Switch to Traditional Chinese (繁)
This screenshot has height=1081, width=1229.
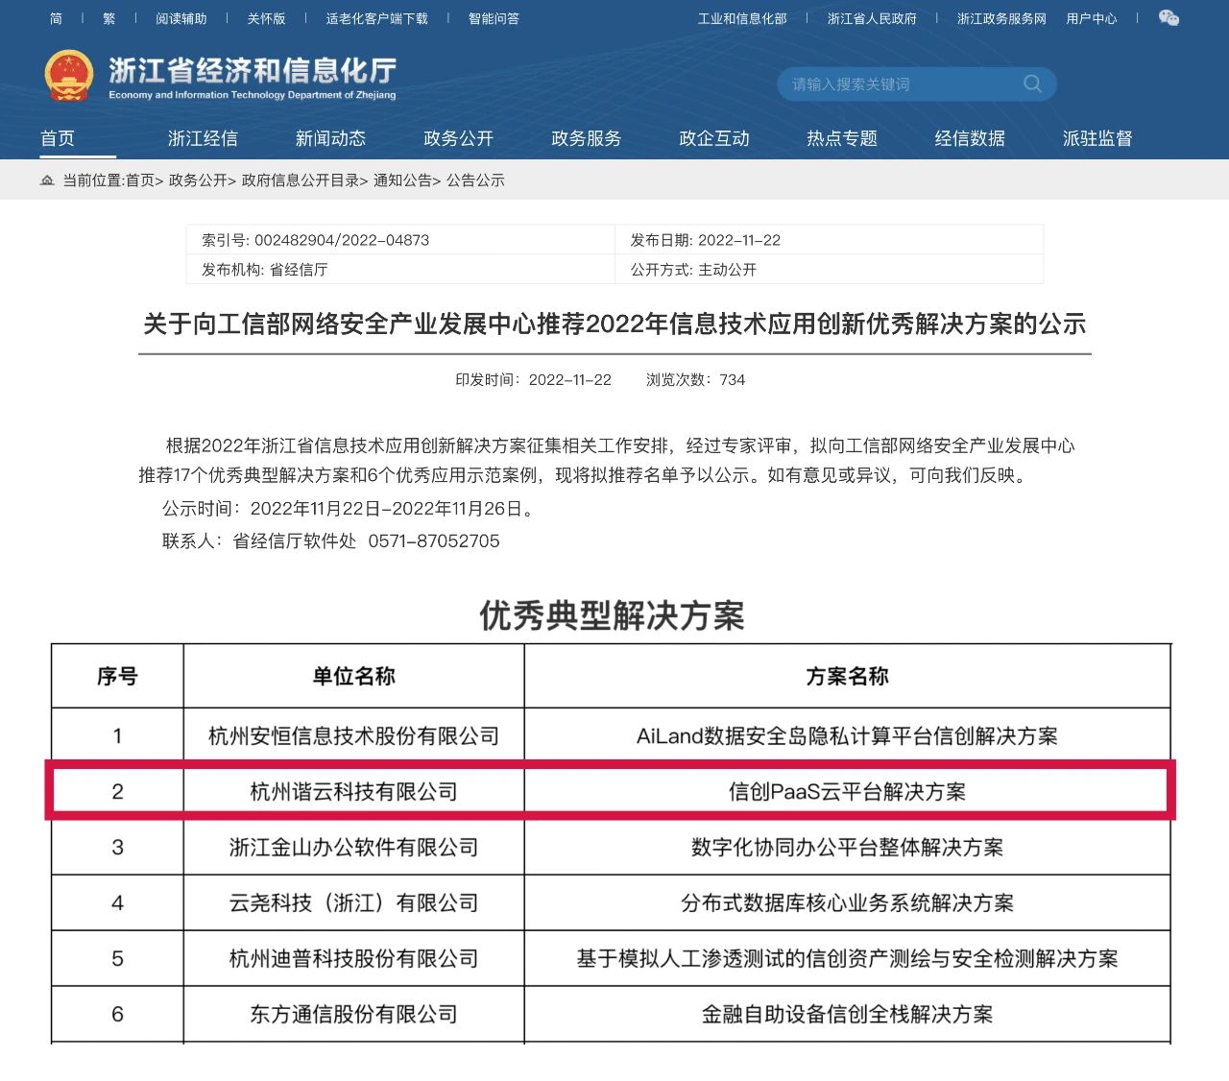coord(108,18)
